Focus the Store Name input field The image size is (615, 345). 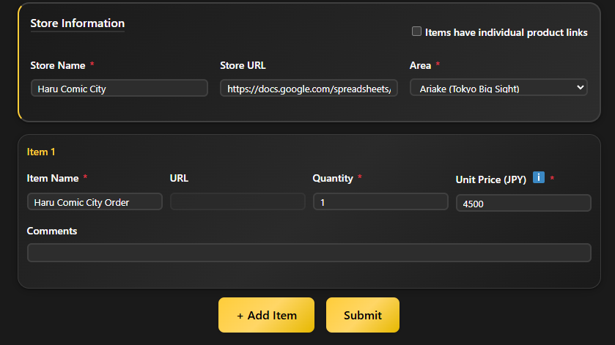click(119, 88)
